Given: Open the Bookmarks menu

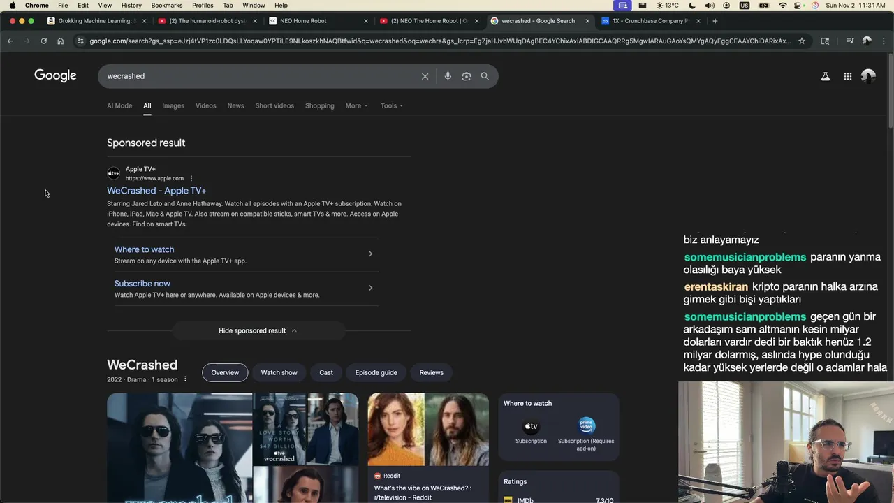Looking at the screenshot, I should point(166,5).
